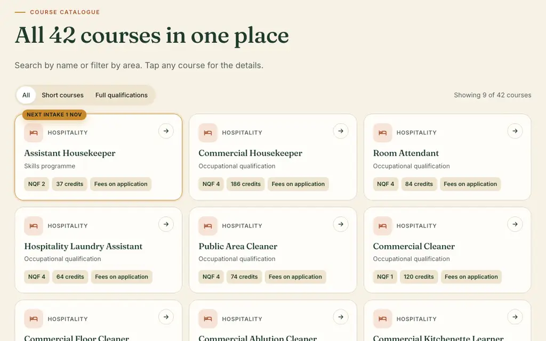Click bed icon on Commercial Housekeeper card
The height and width of the screenshot is (341, 546).
click(x=208, y=133)
